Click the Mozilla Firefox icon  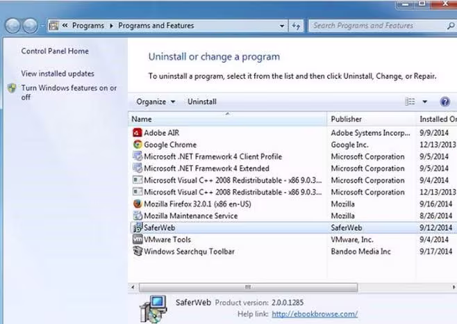coord(138,204)
